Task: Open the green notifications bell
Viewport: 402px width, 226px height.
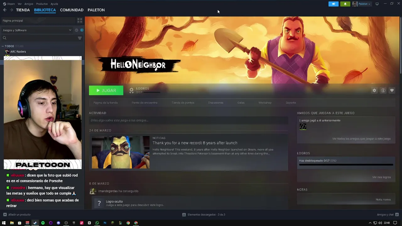Action: [345, 4]
